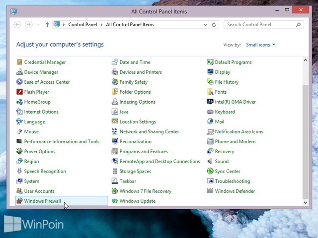Open the Windows Firewall icon
This screenshot has width=318, height=238.
[x=19, y=201]
